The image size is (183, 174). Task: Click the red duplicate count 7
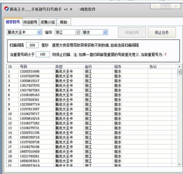[165, 54]
